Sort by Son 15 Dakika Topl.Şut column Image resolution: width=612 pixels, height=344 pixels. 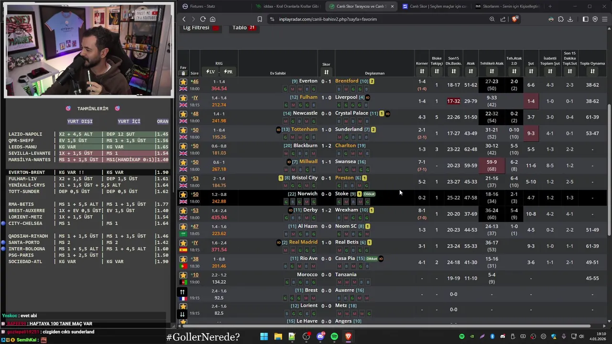pos(569,71)
